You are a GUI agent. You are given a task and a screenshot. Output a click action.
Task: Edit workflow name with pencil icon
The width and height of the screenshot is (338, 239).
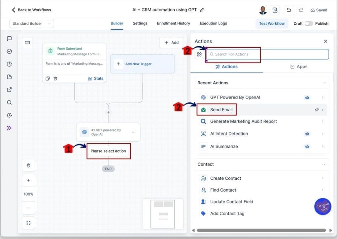[x=202, y=10]
